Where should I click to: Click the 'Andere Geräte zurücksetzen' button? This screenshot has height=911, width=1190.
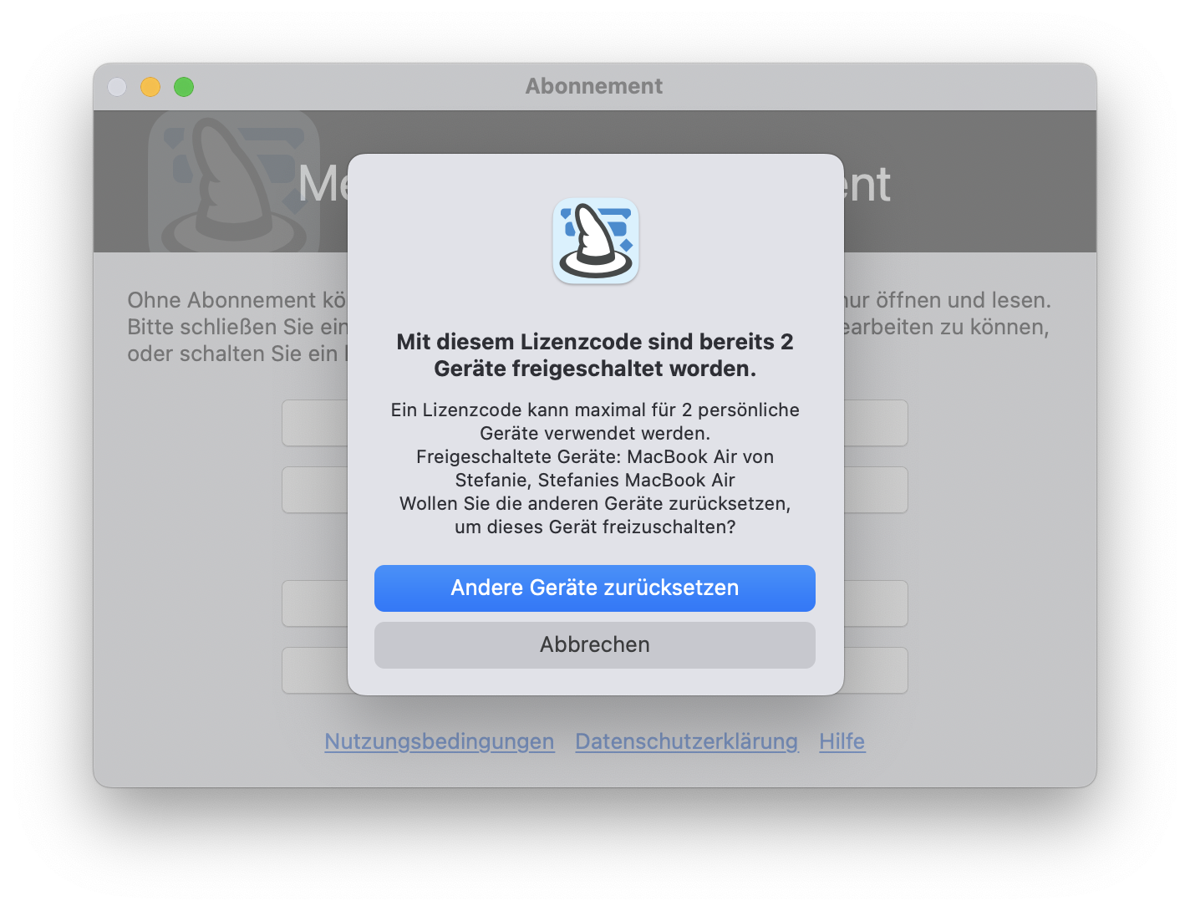(x=594, y=588)
